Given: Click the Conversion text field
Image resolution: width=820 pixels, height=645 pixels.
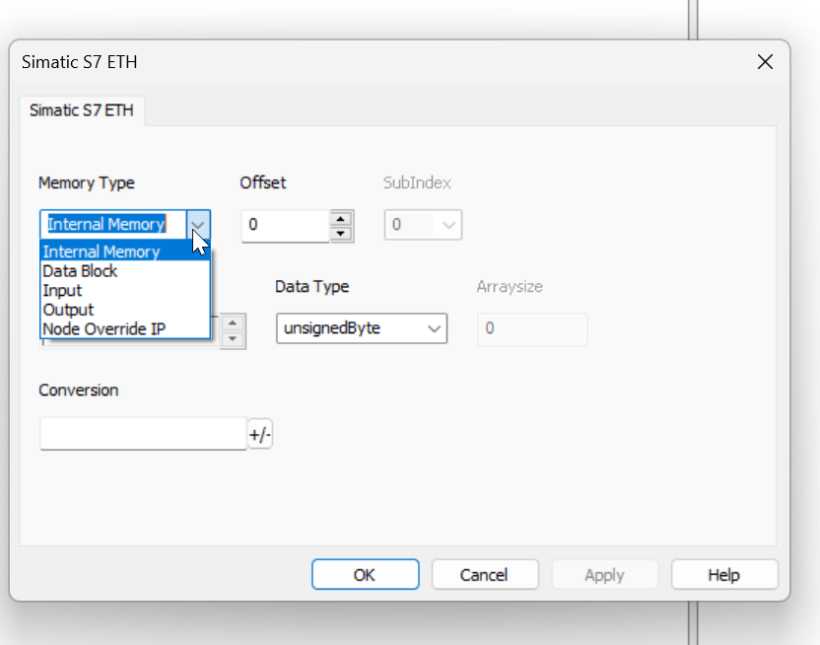Looking at the screenshot, I should tap(143, 434).
